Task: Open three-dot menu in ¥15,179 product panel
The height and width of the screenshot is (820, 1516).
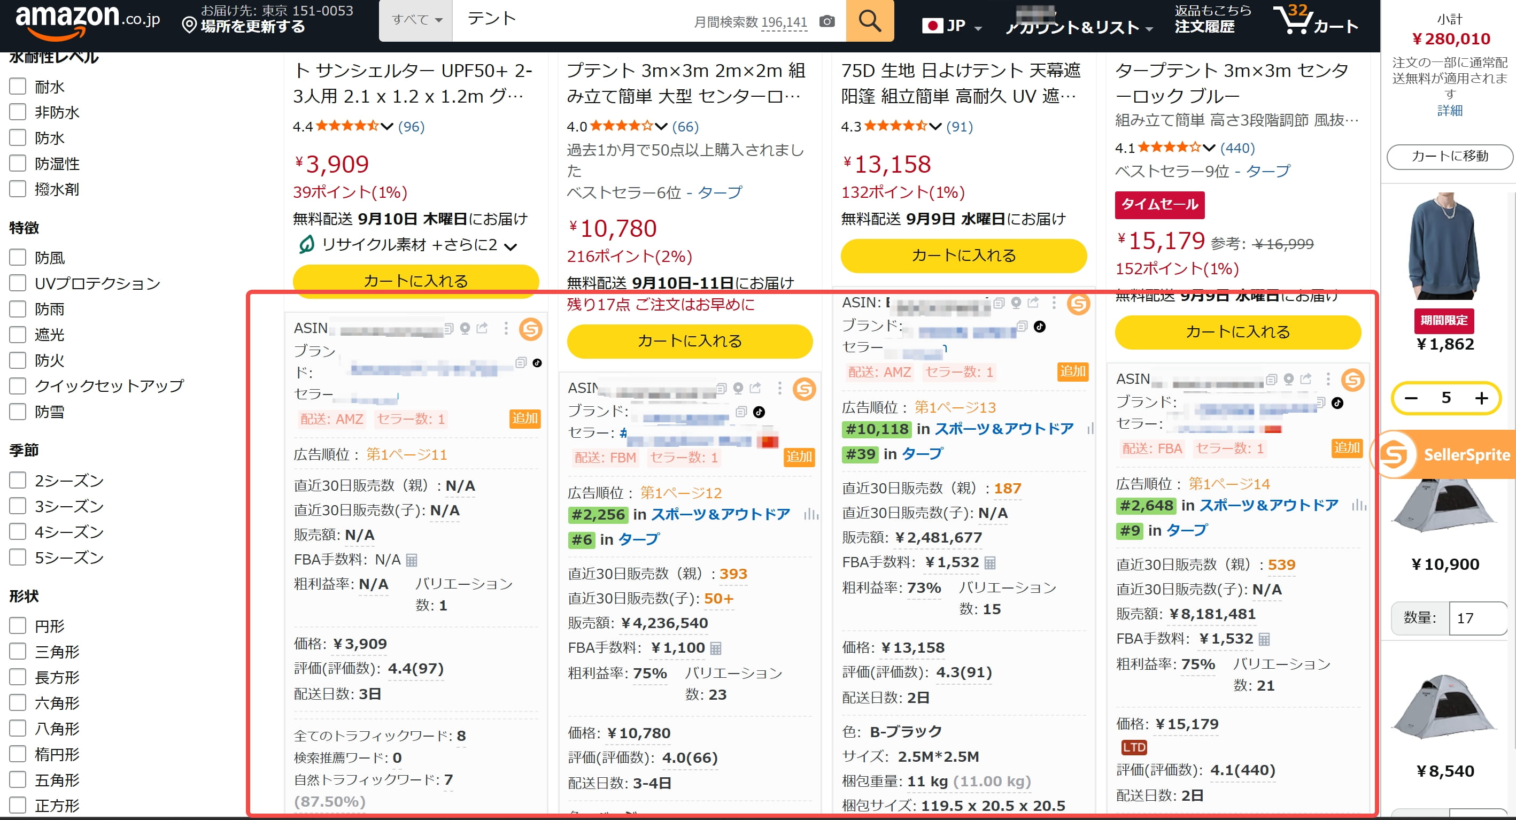Action: click(x=1328, y=378)
